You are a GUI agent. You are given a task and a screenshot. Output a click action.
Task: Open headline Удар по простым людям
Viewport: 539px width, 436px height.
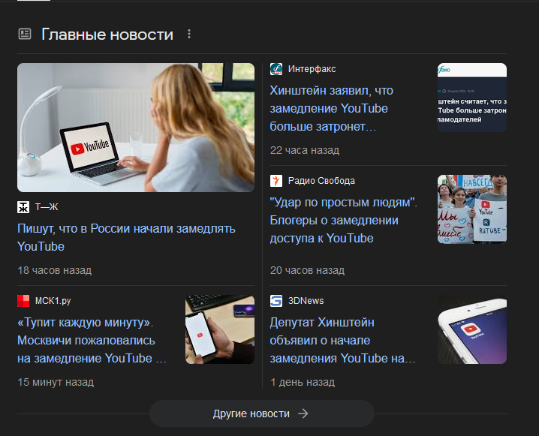point(343,220)
